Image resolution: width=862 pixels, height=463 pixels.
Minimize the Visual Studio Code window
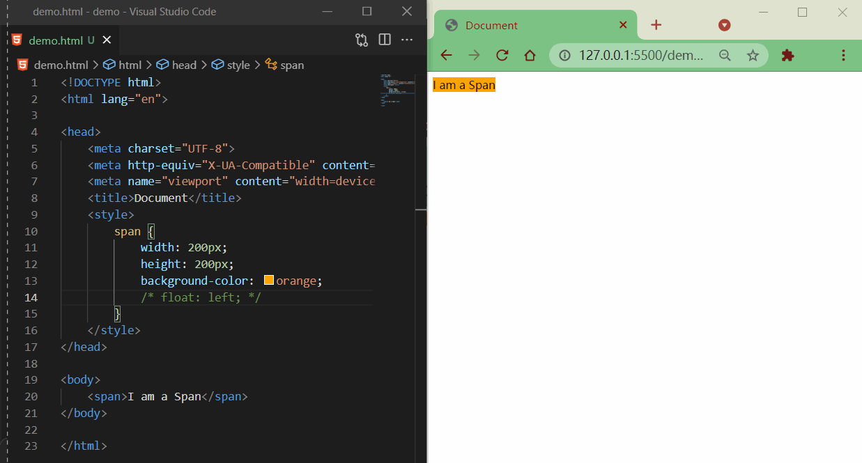(x=328, y=11)
